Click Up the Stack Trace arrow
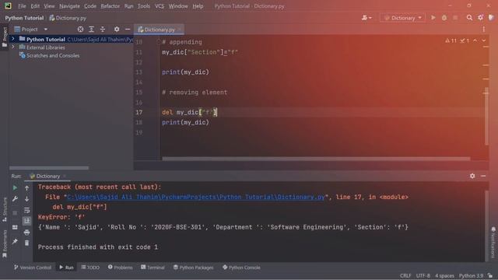Image resolution: width=498 pixels, height=280 pixels. (x=26, y=188)
